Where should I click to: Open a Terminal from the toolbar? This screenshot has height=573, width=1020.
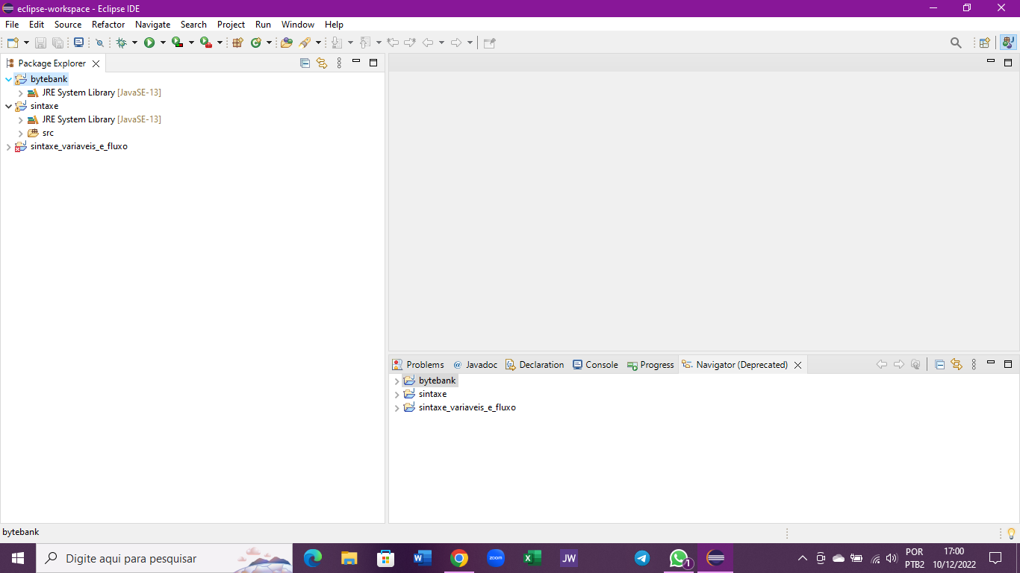point(78,43)
